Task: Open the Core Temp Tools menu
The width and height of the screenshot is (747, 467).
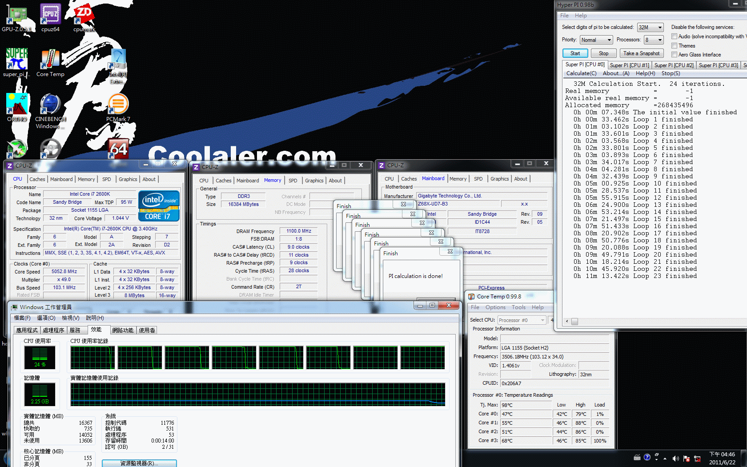Action: click(x=518, y=307)
